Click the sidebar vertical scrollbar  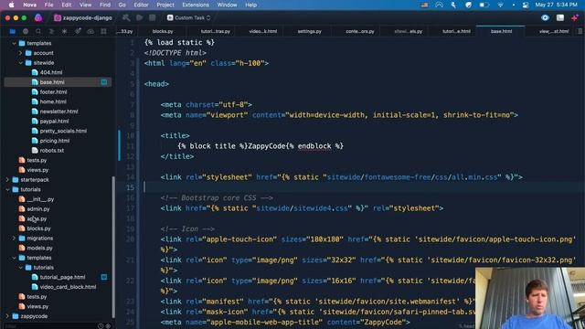coord(113,246)
